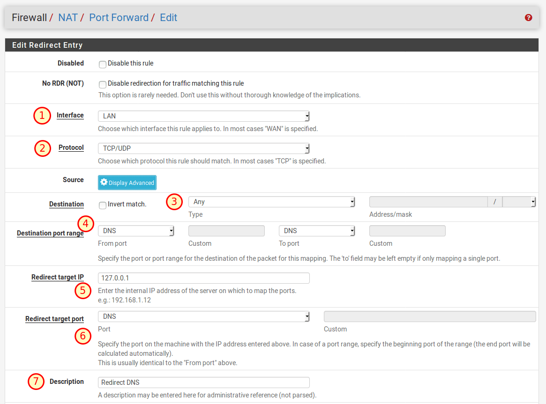
Task: Click the destination Address input field
Action: coord(428,202)
